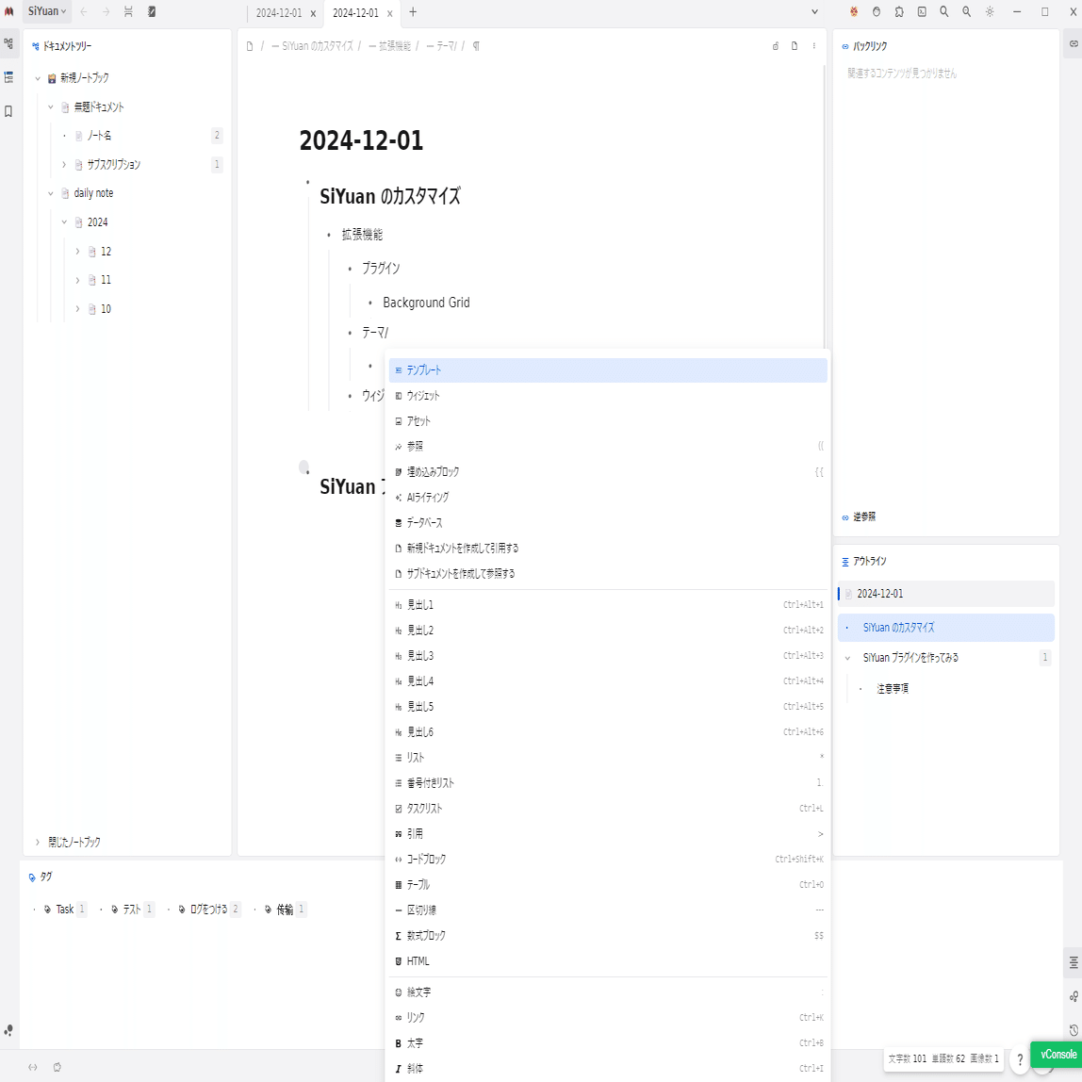Select the ログをつける tag
Image resolution: width=1082 pixels, height=1082 pixels.
[x=208, y=910]
